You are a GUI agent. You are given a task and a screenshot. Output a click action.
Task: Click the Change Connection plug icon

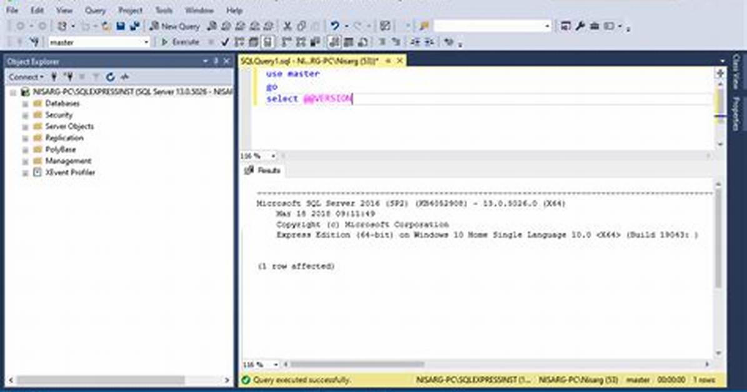[x=34, y=42]
